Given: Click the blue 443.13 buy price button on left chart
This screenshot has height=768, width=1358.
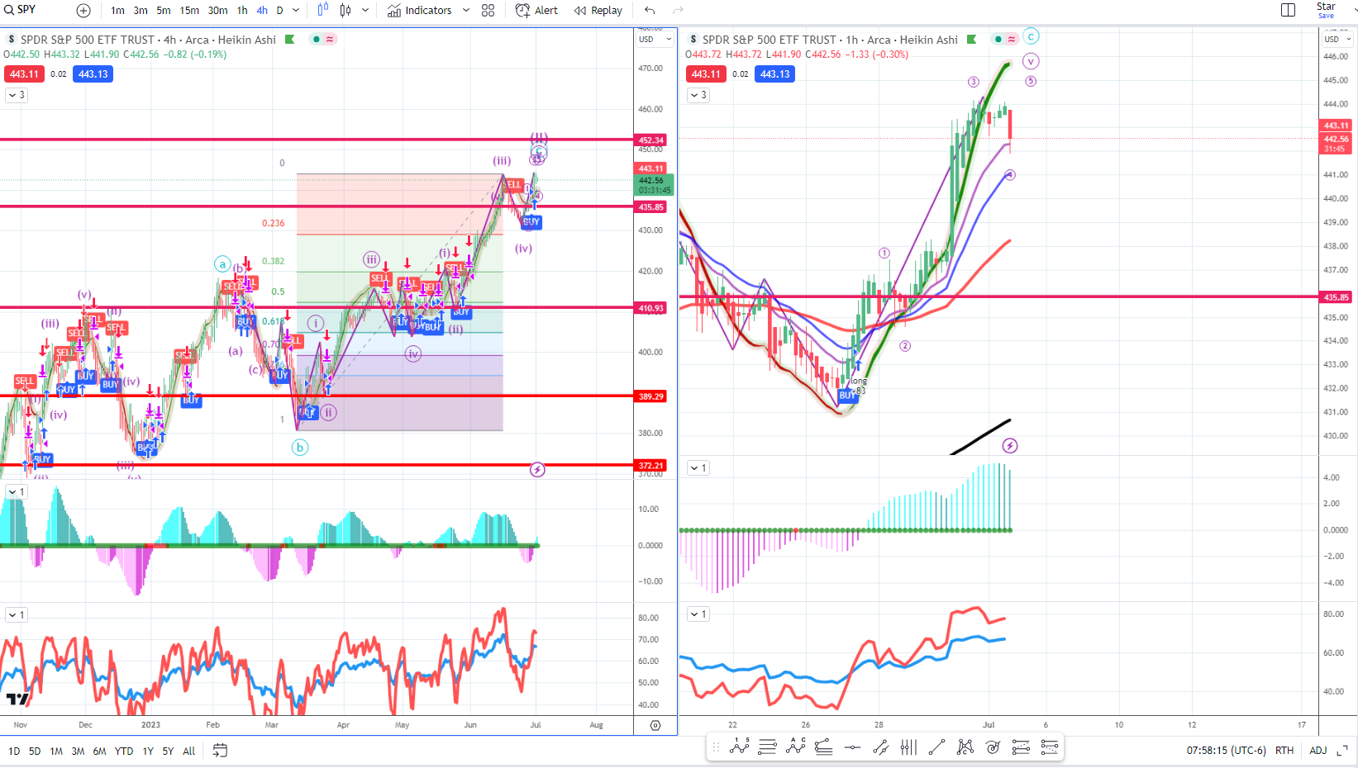Looking at the screenshot, I should point(93,74).
